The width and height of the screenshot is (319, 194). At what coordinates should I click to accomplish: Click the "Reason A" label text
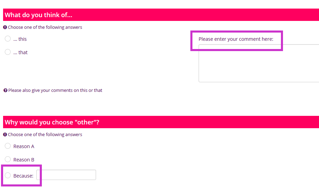pyautogui.click(x=24, y=146)
